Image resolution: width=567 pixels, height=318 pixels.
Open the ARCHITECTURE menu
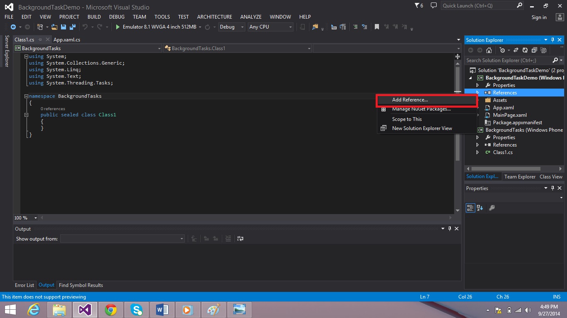click(x=215, y=17)
